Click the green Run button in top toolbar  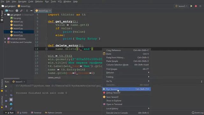click(x=191, y=6)
